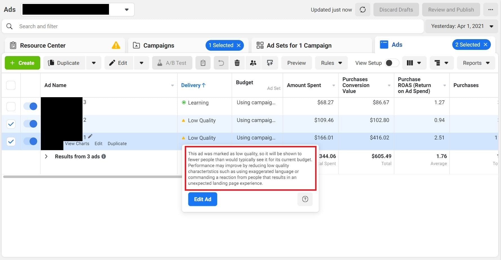
Task: Click the undo arrow icon in toolbar
Action: click(221, 63)
